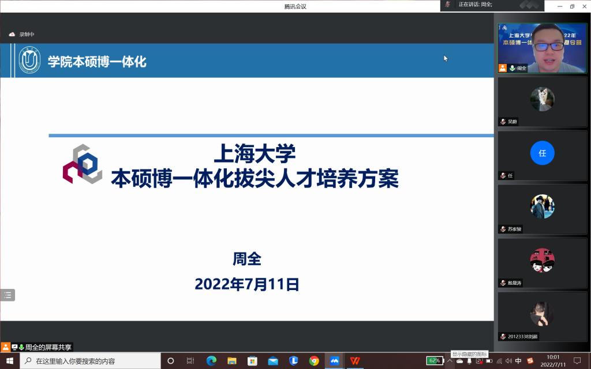Select participant 20123338刘超's avatar
Screen dimensions: 591x369
click(542, 314)
